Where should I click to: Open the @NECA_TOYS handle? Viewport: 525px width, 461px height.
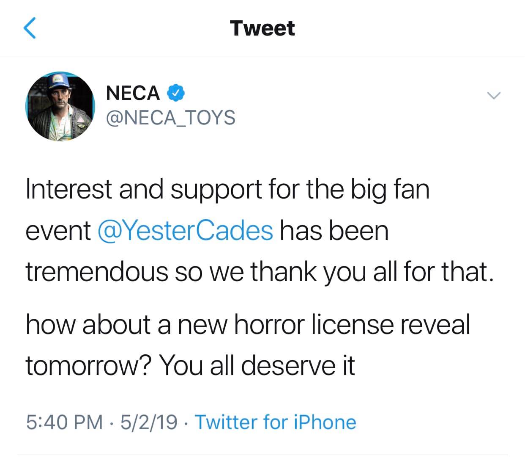171,117
